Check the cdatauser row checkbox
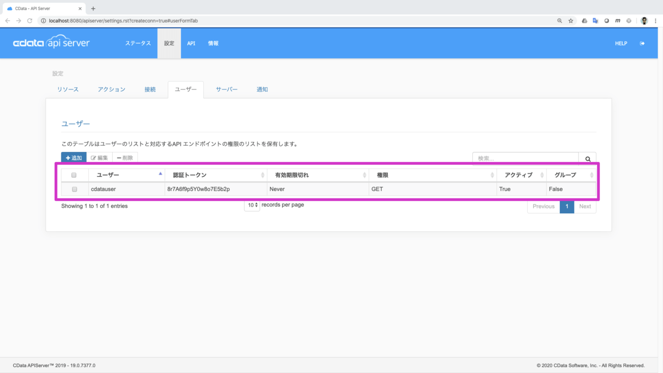Screen dimensions: 663x373 (x=74, y=189)
